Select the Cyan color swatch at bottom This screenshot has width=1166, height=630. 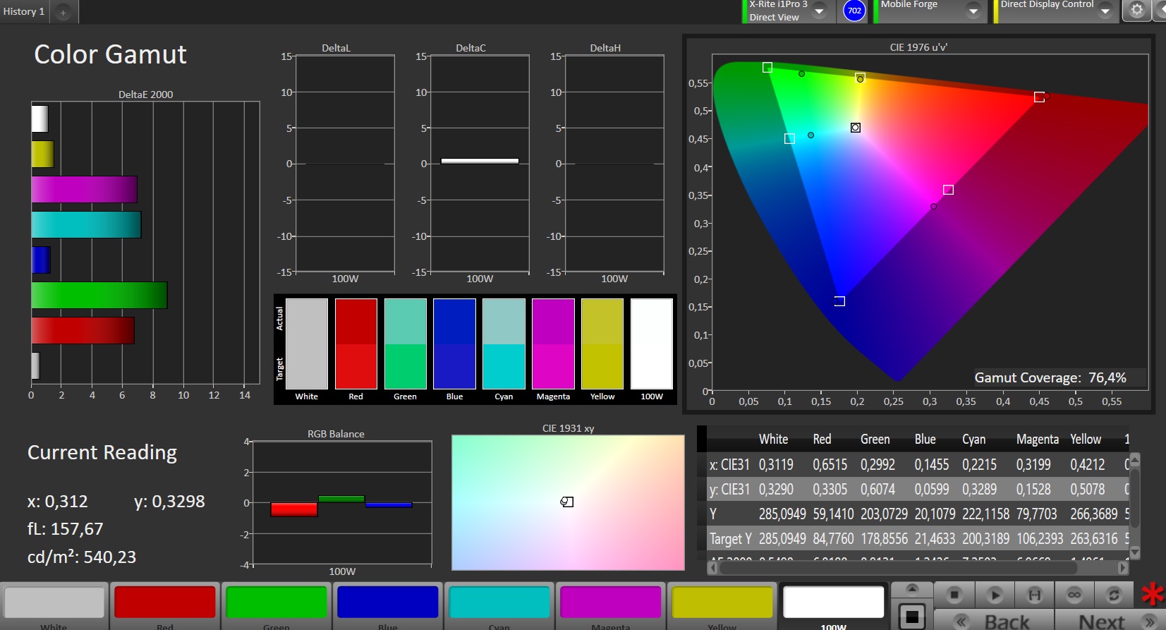[x=499, y=603]
